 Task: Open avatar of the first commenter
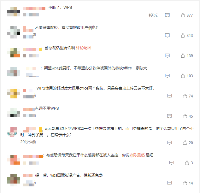pyautogui.click(x=14, y=12)
